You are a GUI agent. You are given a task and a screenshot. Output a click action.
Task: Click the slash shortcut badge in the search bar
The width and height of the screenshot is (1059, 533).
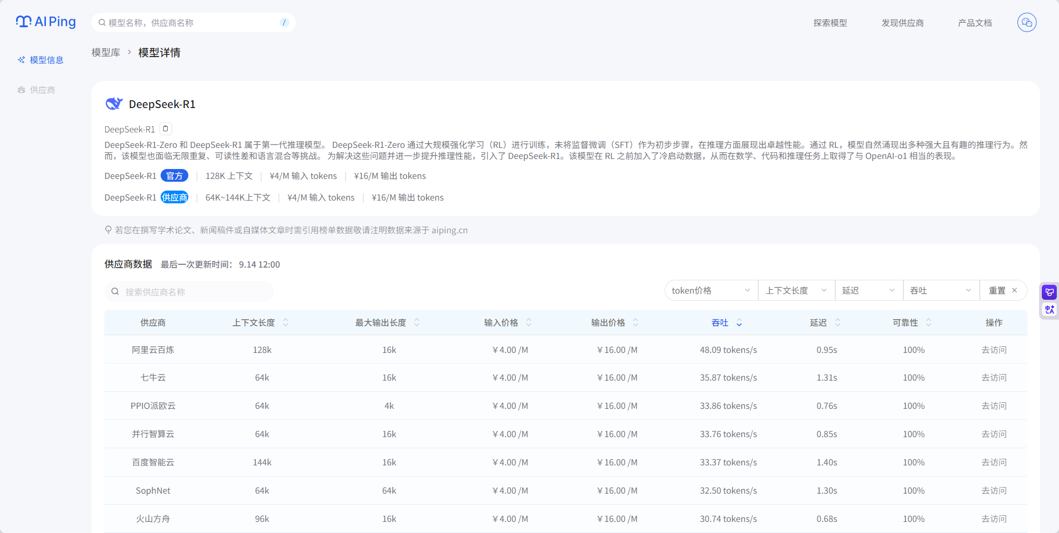[284, 23]
